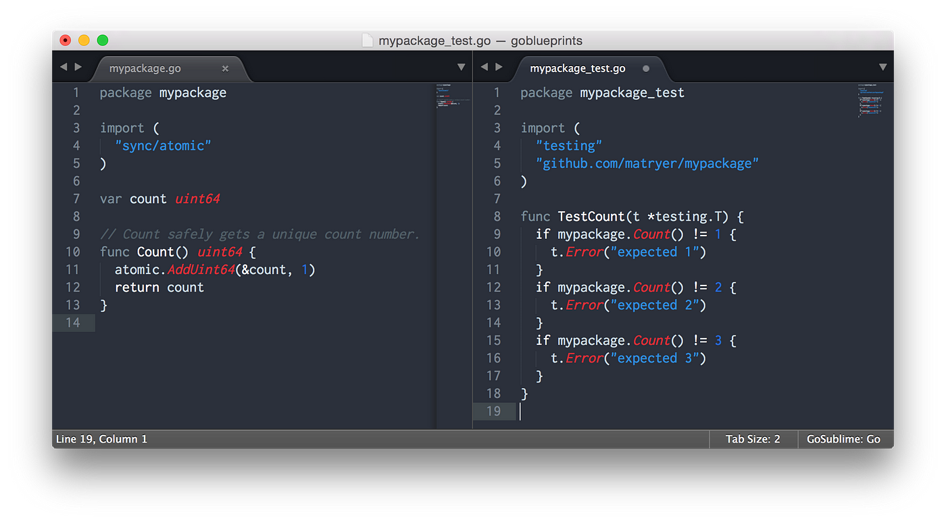The height and width of the screenshot is (523, 946).
Task: Close the mypackage.go tab
Action: click(225, 68)
